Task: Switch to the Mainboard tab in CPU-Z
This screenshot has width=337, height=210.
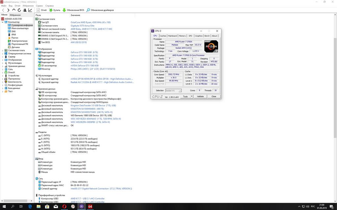Action: coord(172,36)
